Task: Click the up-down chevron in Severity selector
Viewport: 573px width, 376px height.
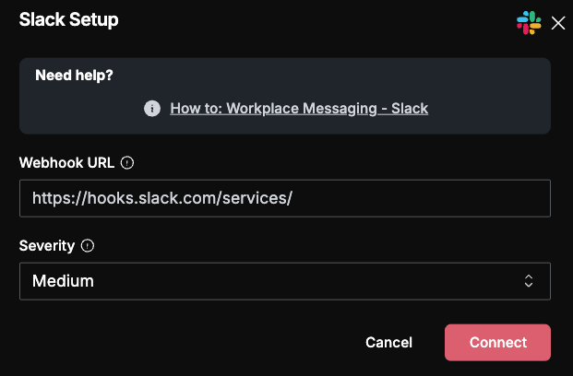Action: point(529,281)
